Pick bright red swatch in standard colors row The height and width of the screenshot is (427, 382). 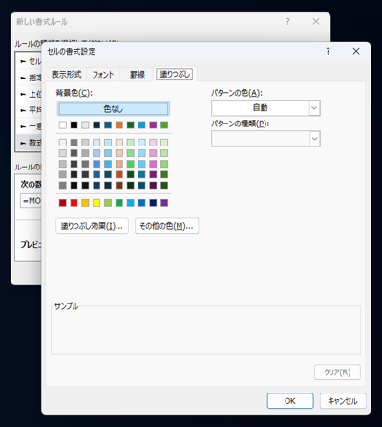[x=74, y=203]
